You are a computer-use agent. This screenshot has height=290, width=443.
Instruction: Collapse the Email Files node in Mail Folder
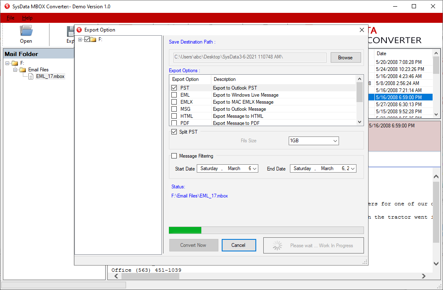pos(15,70)
